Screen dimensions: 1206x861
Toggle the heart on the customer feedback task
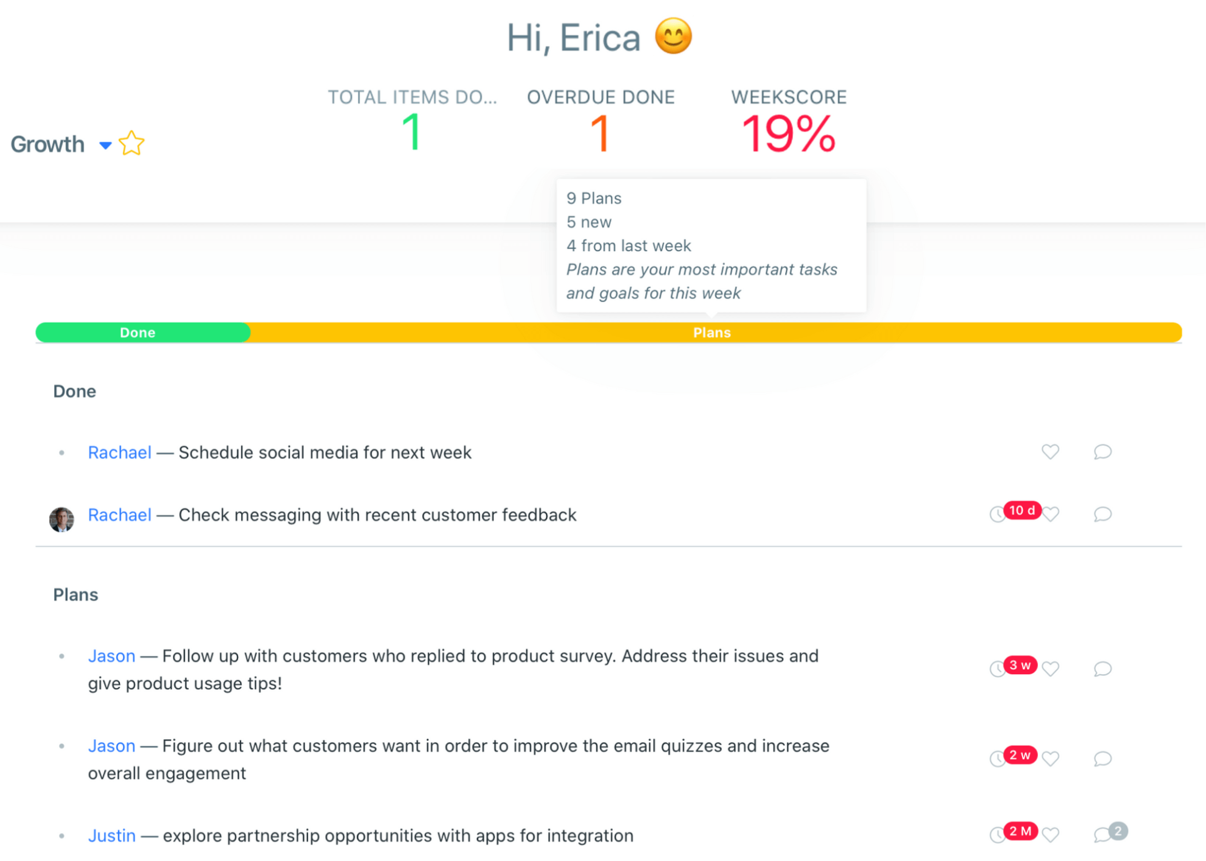(x=1050, y=515)
